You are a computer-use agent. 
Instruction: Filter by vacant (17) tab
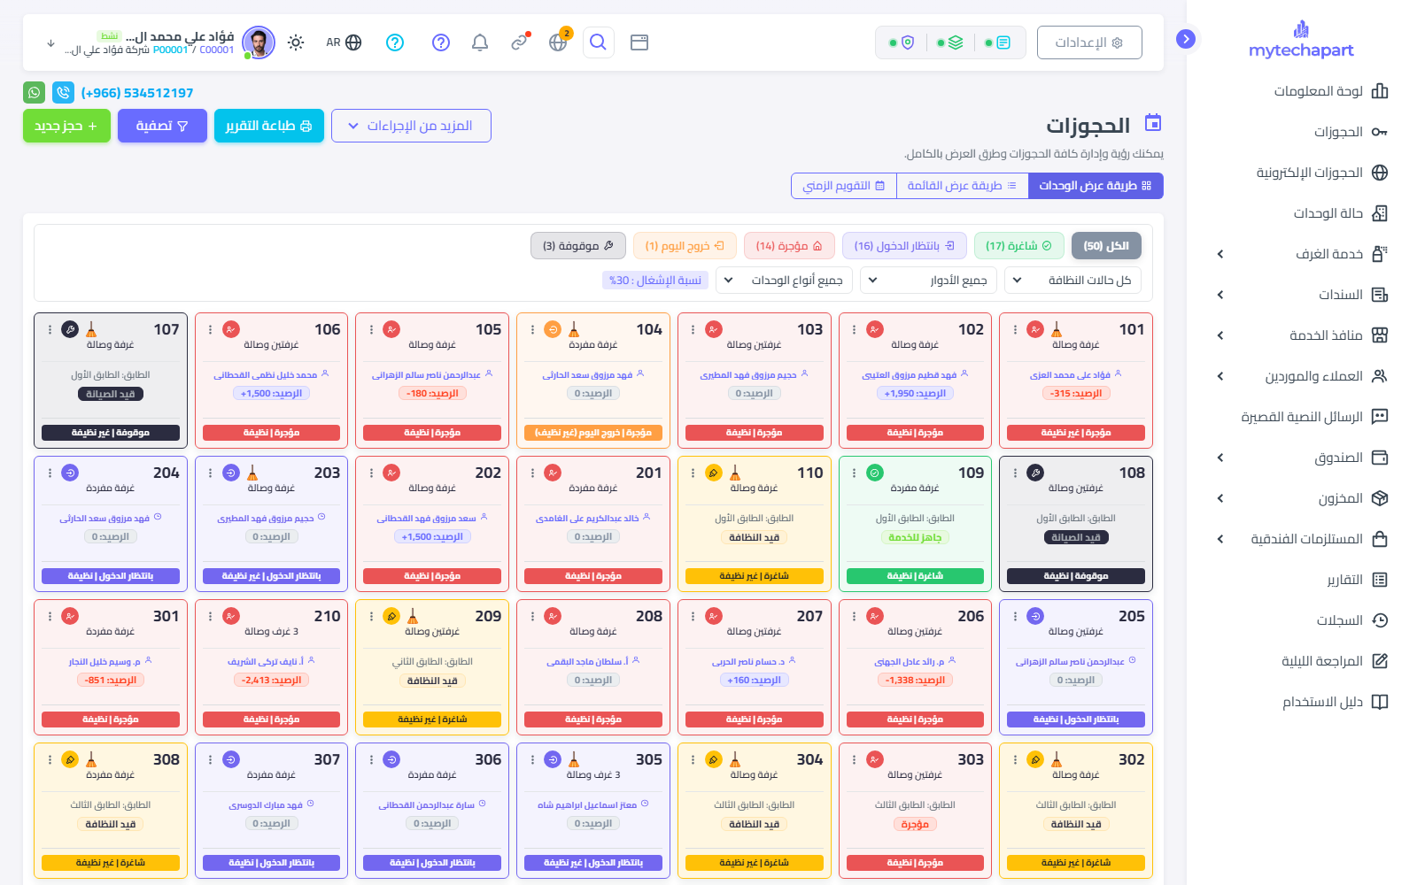(1019, 246)
